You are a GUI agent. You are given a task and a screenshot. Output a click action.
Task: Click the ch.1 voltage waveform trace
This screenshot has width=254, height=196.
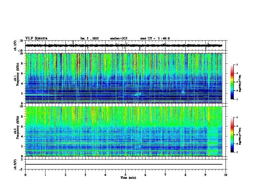coord(124,45)
